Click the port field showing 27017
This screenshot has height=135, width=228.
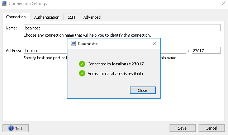(x=206, y=50)
